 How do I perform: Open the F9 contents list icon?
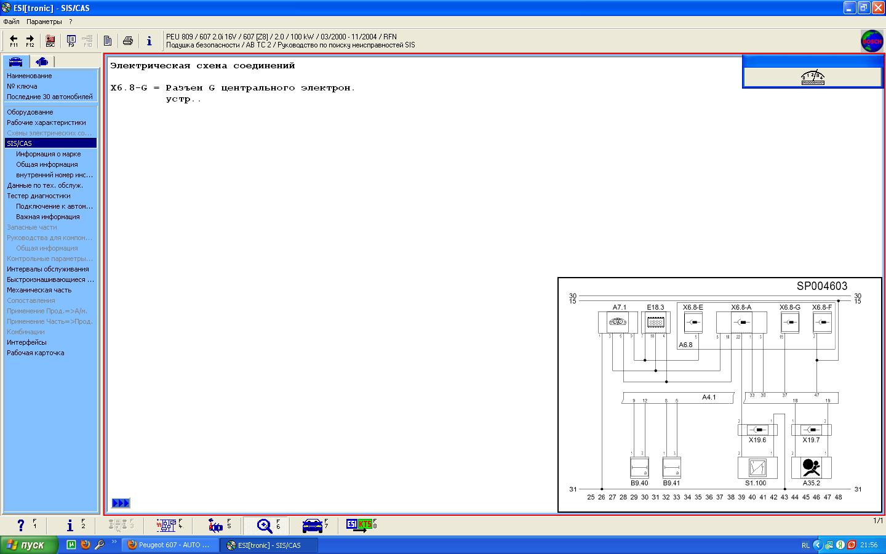pos(71,41)
